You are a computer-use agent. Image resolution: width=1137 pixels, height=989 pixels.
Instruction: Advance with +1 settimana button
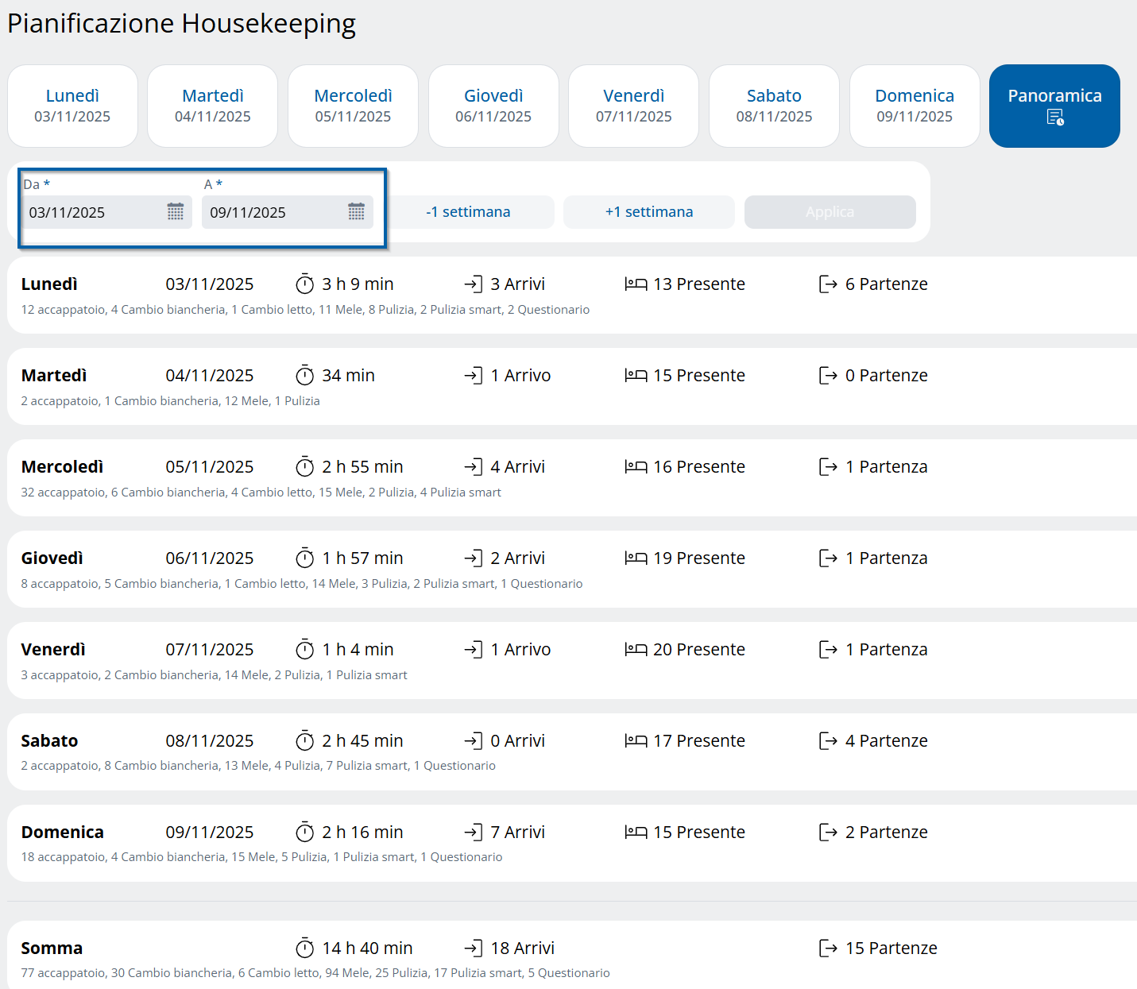coord(648,212)
